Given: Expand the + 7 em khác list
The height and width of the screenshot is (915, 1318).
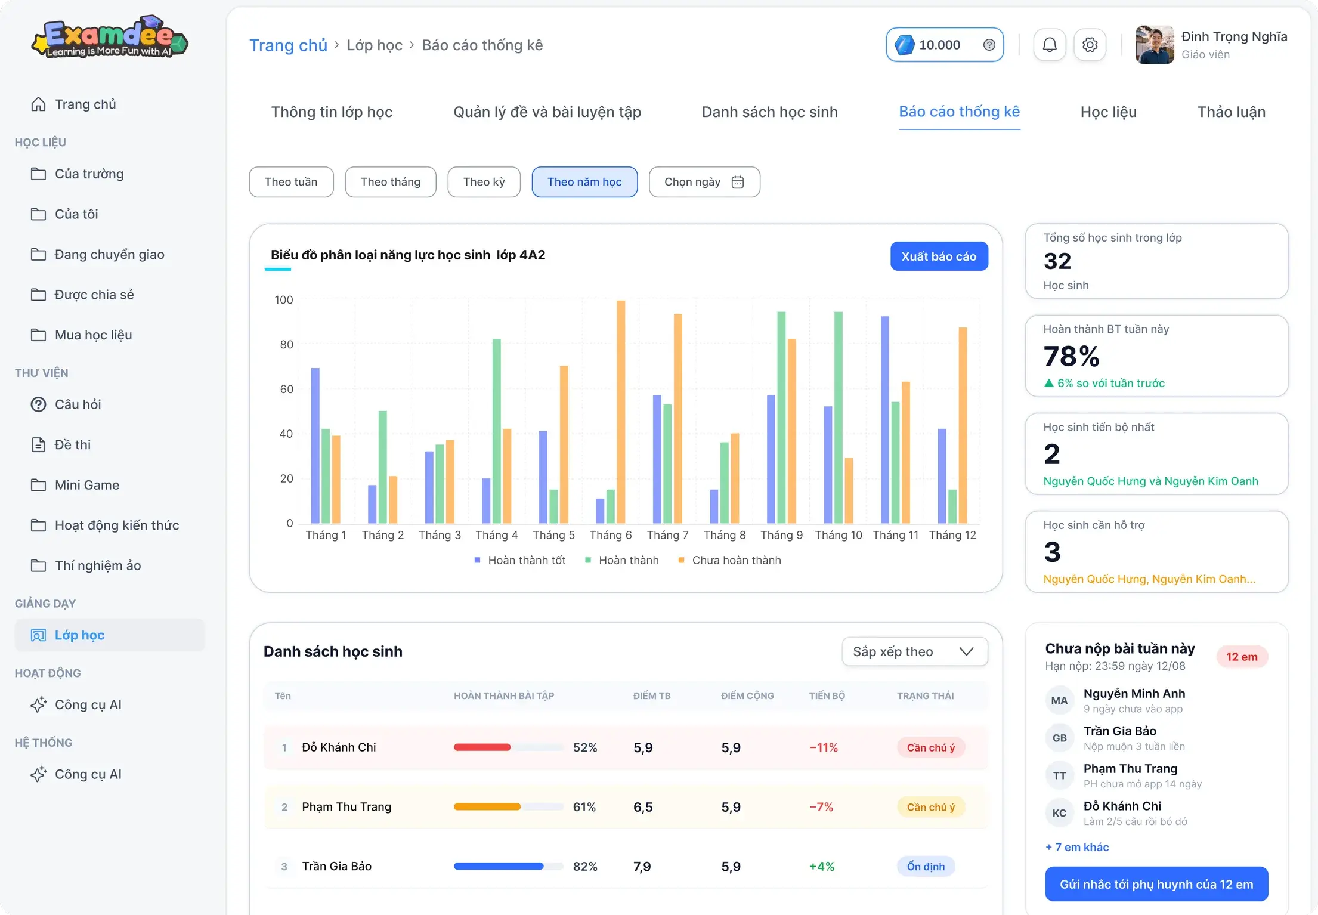Looking at the screenshot, I should (x=1077, y=847).
